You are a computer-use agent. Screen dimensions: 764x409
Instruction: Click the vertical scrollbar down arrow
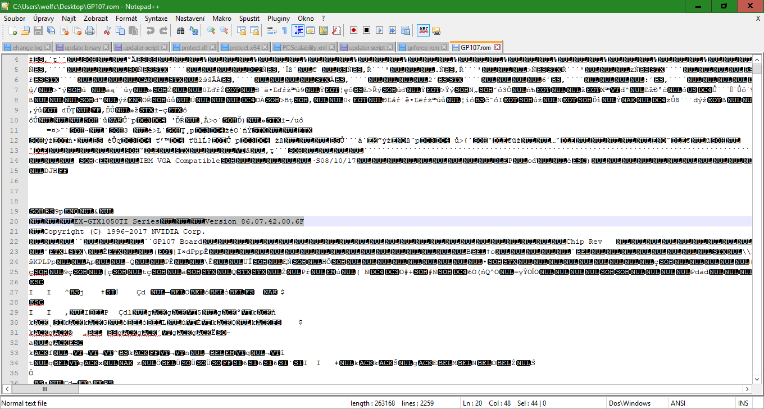point(758,379)
